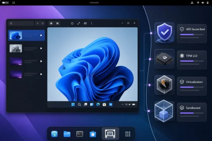This screenshot has width=212, height=141.
Task: Click the keyboard shortcut icon in toolbar
Action: pos(85,23)
